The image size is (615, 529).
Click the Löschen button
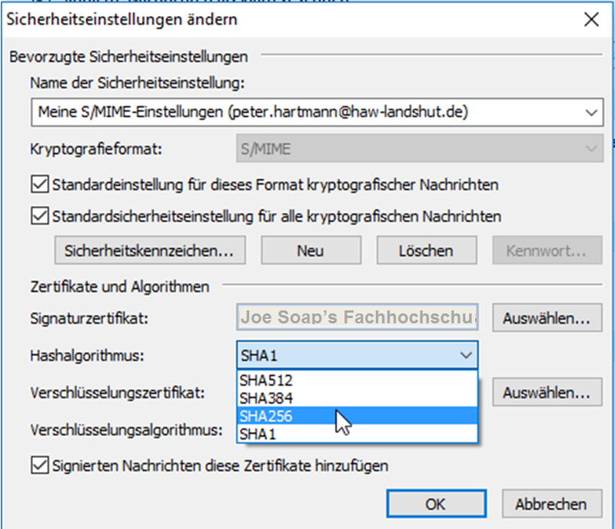click(x=426, y=251)
